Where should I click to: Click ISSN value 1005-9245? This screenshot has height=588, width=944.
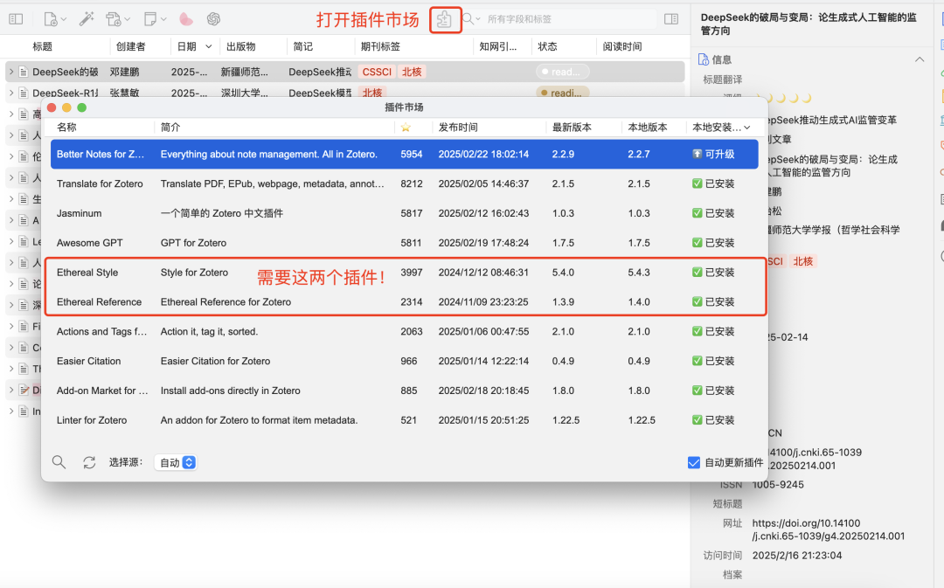[778, 485]
